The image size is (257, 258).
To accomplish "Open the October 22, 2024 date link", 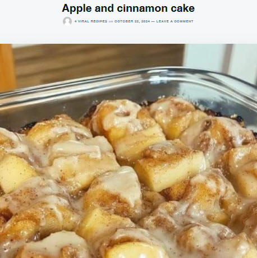I will [x=132, y=21].
